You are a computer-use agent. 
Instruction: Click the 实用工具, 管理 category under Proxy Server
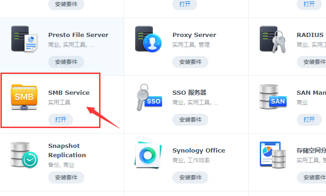click(191, 45)
